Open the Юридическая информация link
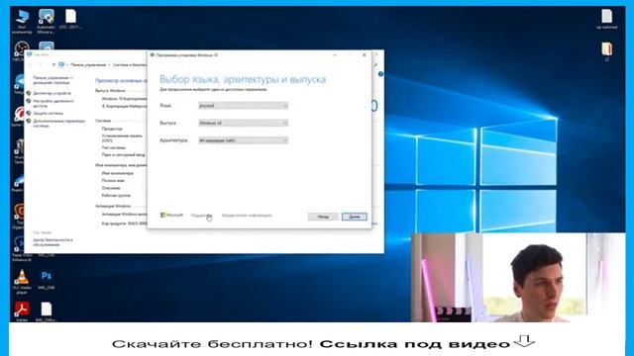 [x=247, y=216]
